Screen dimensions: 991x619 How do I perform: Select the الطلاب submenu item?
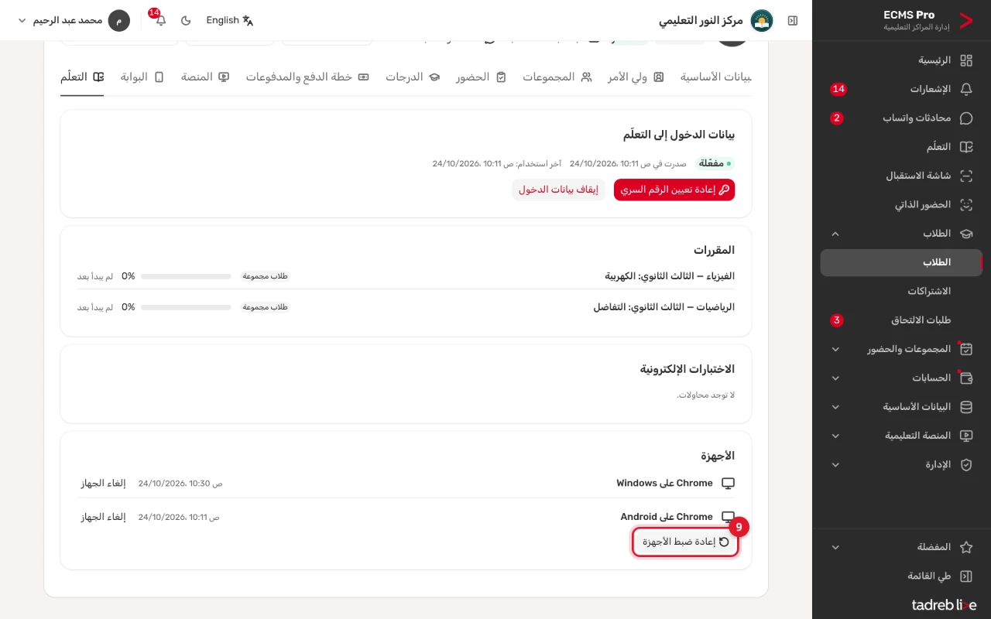coord(901,262)
